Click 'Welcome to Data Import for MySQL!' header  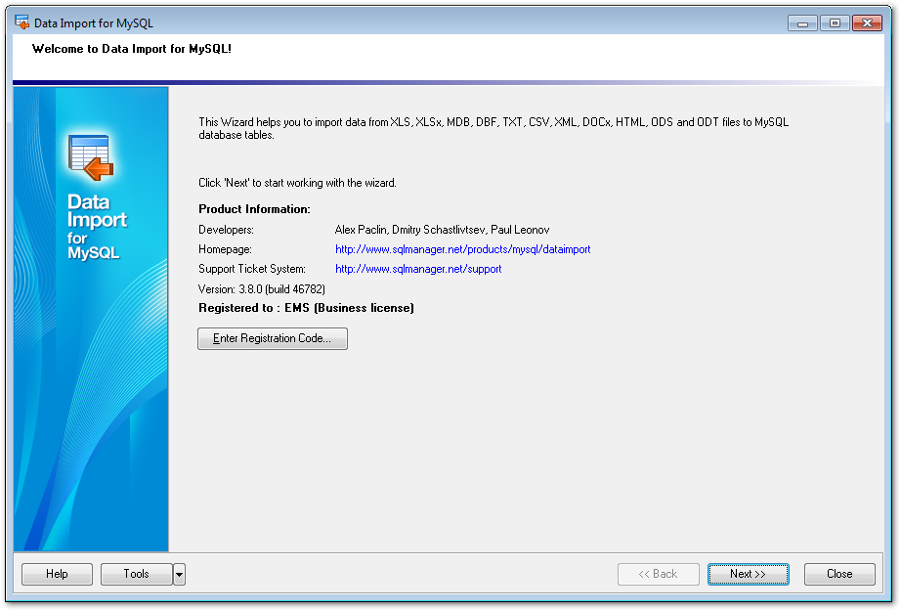pyautogui.click(x=132, y=49)
